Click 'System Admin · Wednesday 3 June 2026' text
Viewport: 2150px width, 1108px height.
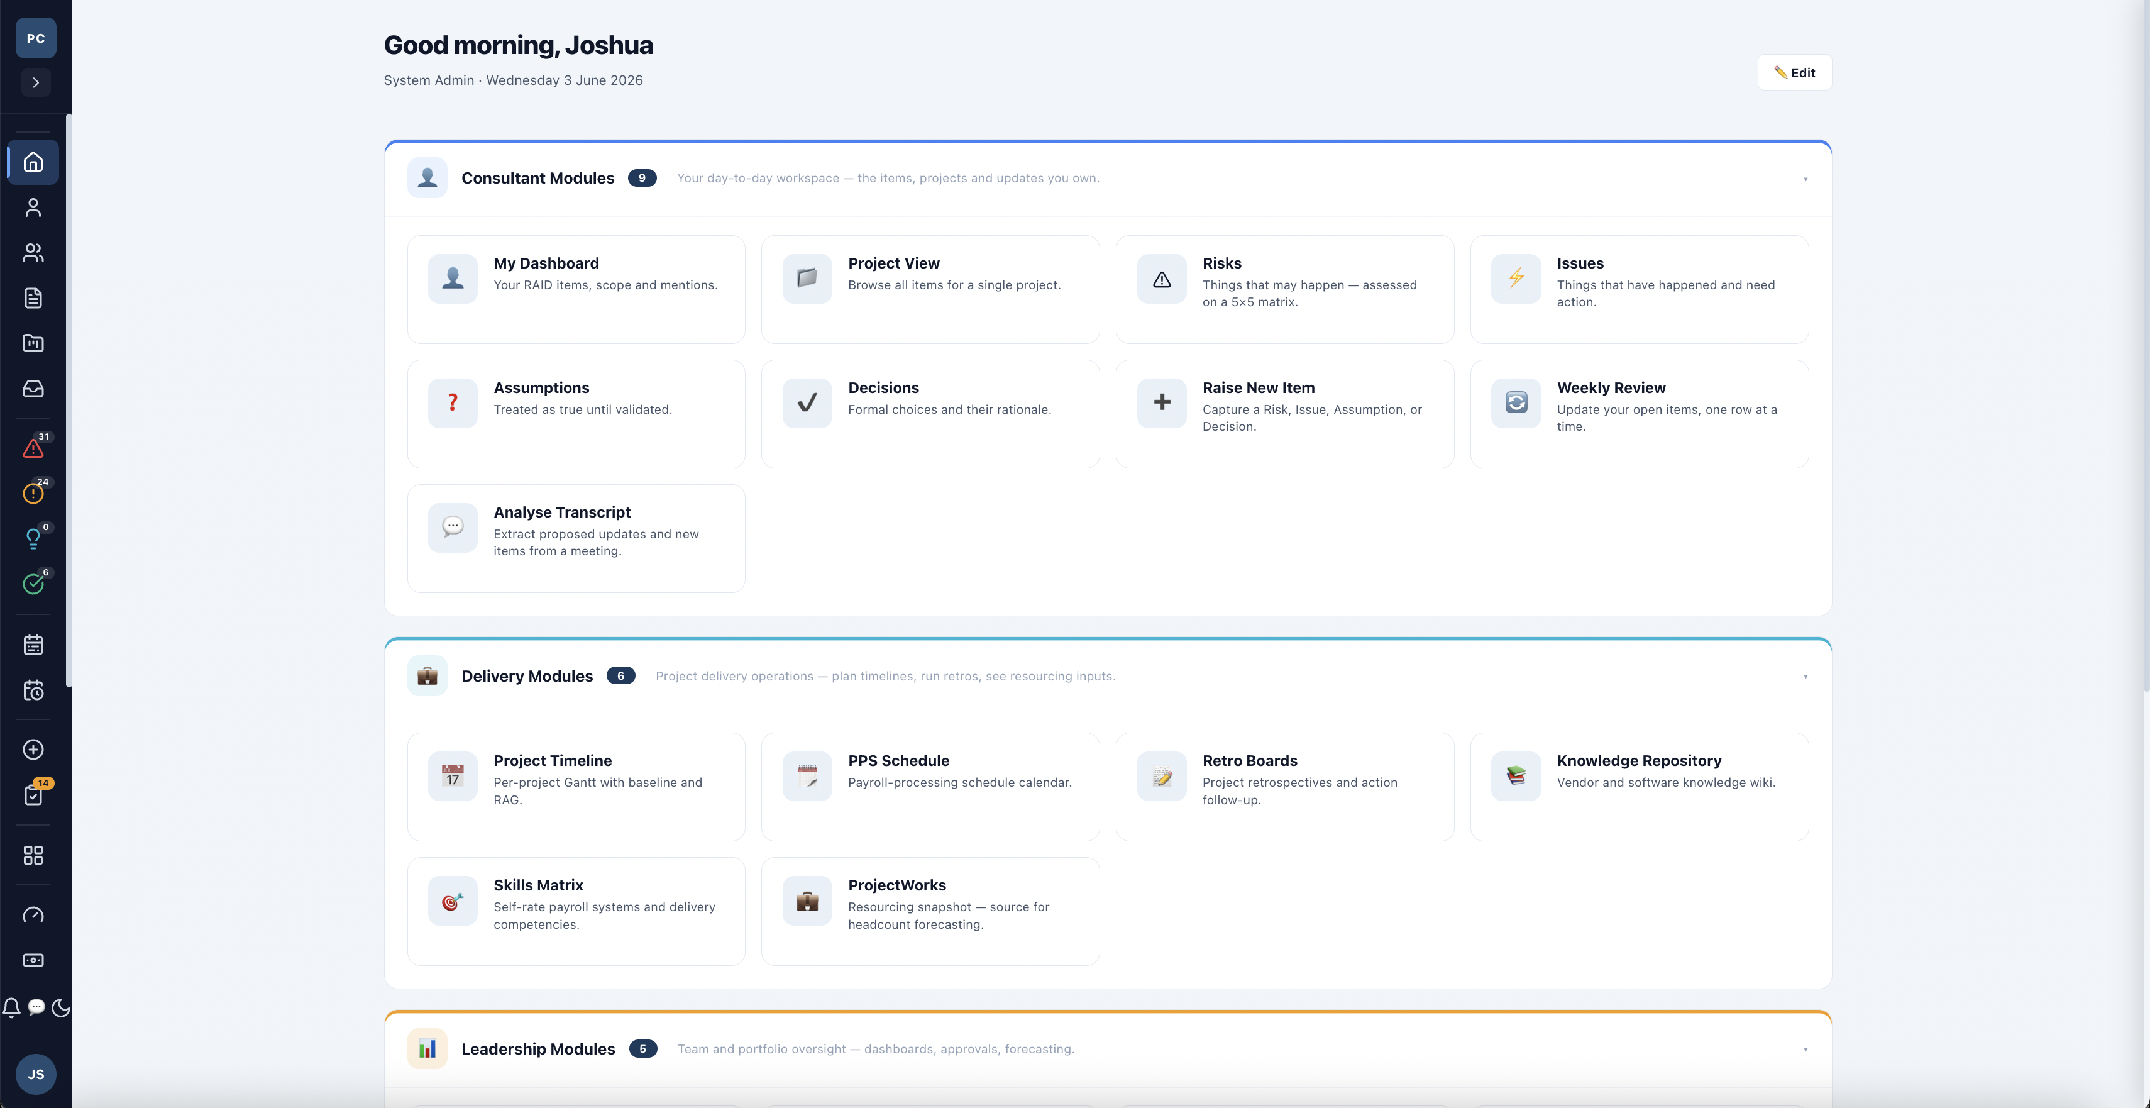513,80
